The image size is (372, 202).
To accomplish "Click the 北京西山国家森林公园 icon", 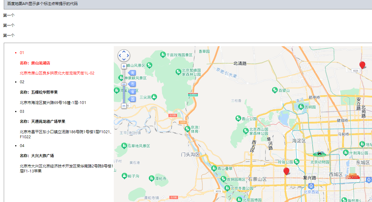I will click(246, 131).
